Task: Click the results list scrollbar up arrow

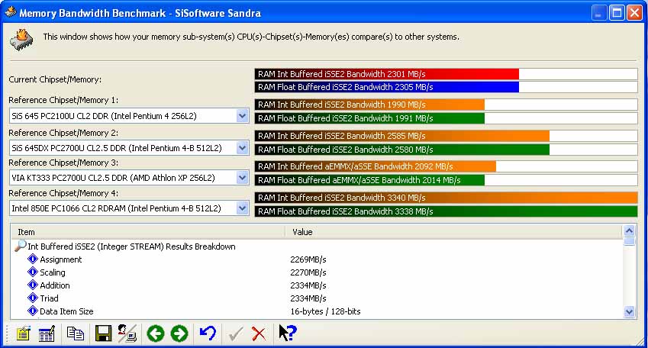Action: click(x=629, y=230)
